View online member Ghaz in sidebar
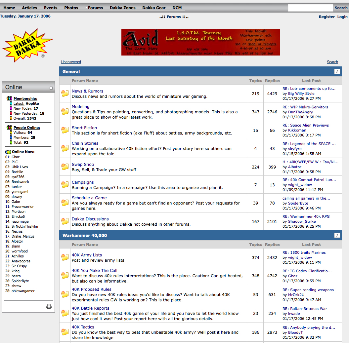This screenshot has width=349, height=343. (16, 157)
